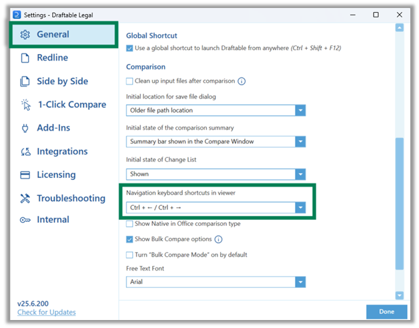419x328 pixels.
Task: Click the Internal key icon
Action: point(25,220)
